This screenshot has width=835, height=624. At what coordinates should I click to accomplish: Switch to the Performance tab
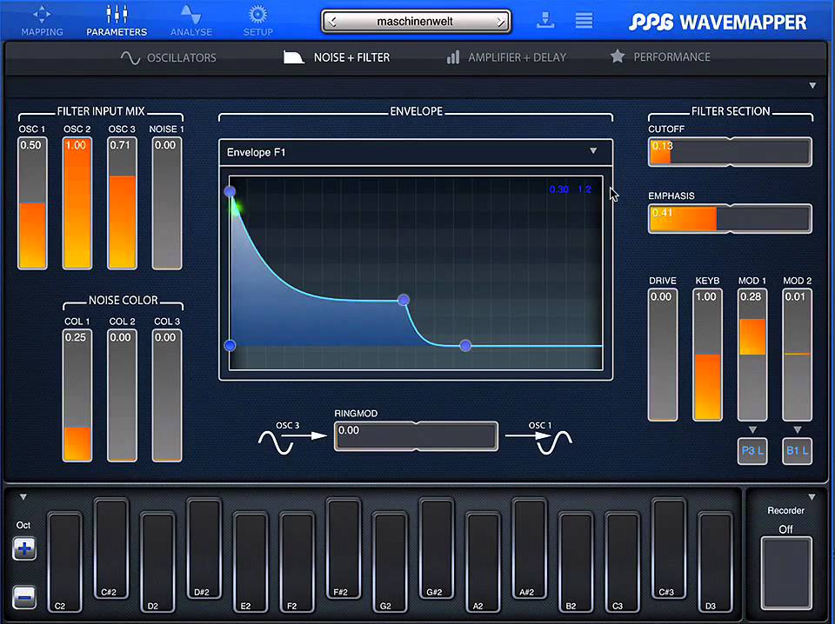coord(660,56)
